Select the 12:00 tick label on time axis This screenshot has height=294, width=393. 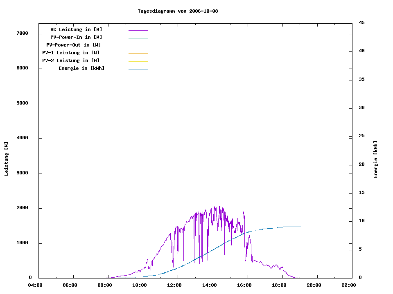pos(175,285)
